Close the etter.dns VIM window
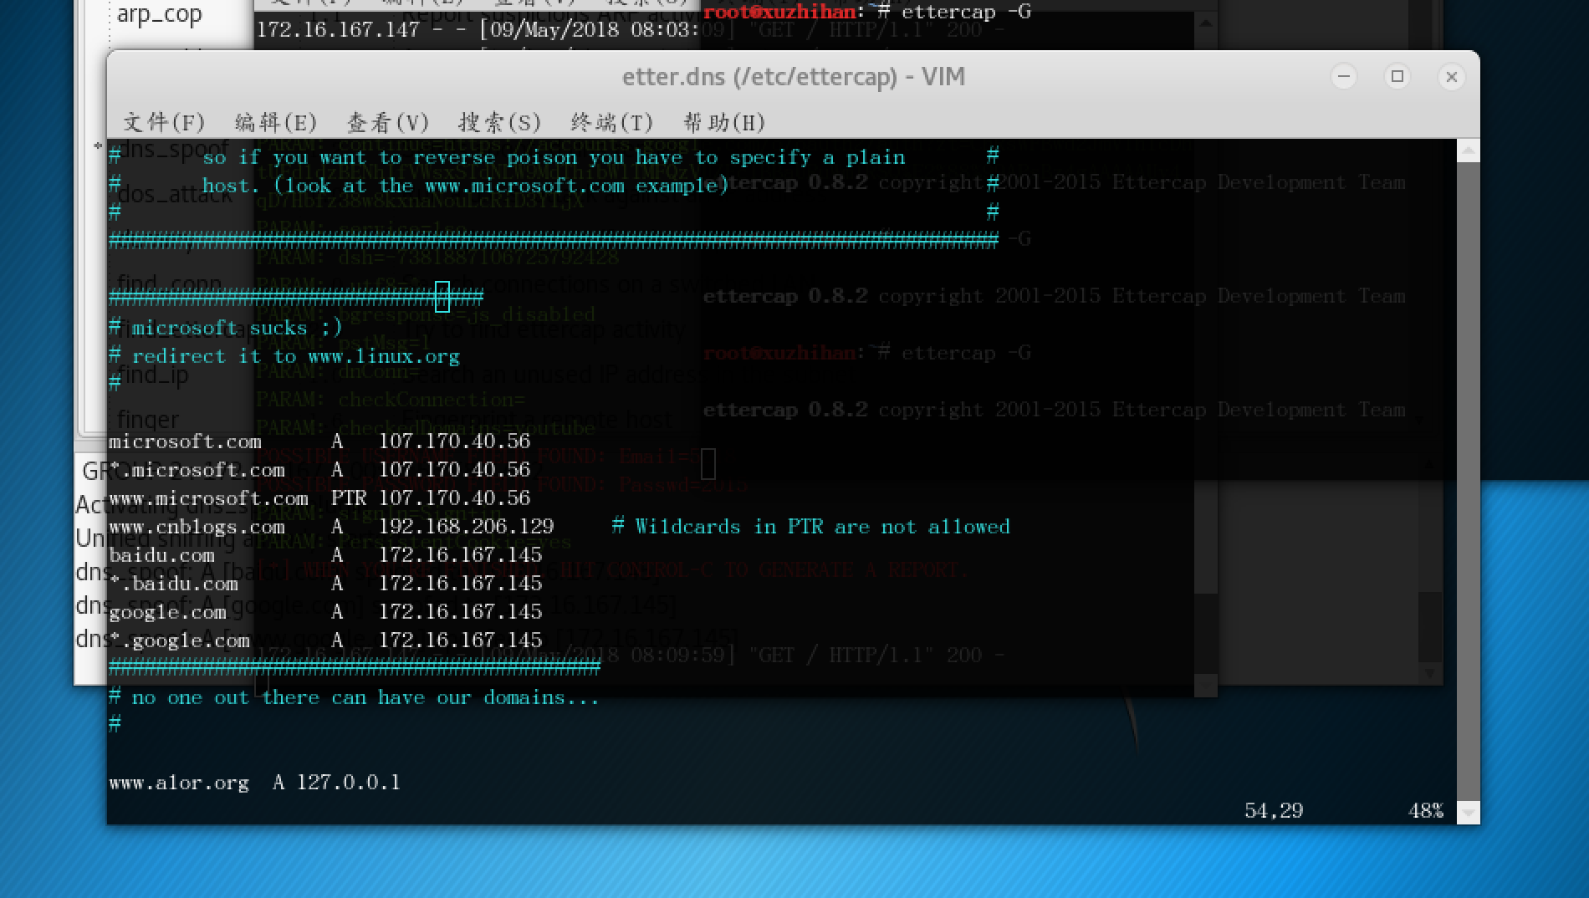 tap(1452, 77)
